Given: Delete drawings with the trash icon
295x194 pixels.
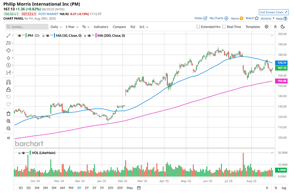Looking at the screenshot, I should 8,114.
